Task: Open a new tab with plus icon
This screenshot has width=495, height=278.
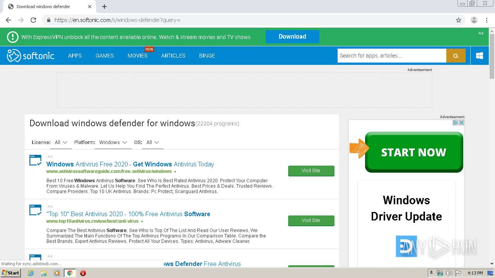Action: (x=104, y=7)
